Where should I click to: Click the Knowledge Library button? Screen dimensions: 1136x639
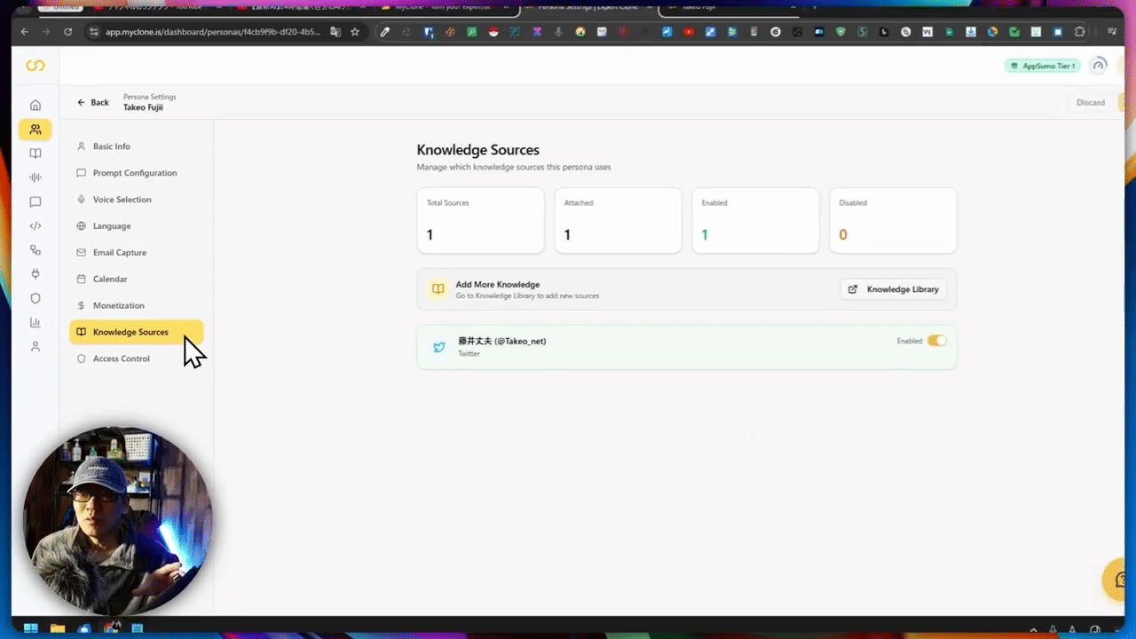[893, 289]
